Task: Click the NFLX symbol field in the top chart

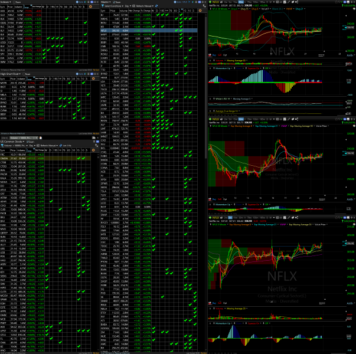Action: tap(215, 2)
